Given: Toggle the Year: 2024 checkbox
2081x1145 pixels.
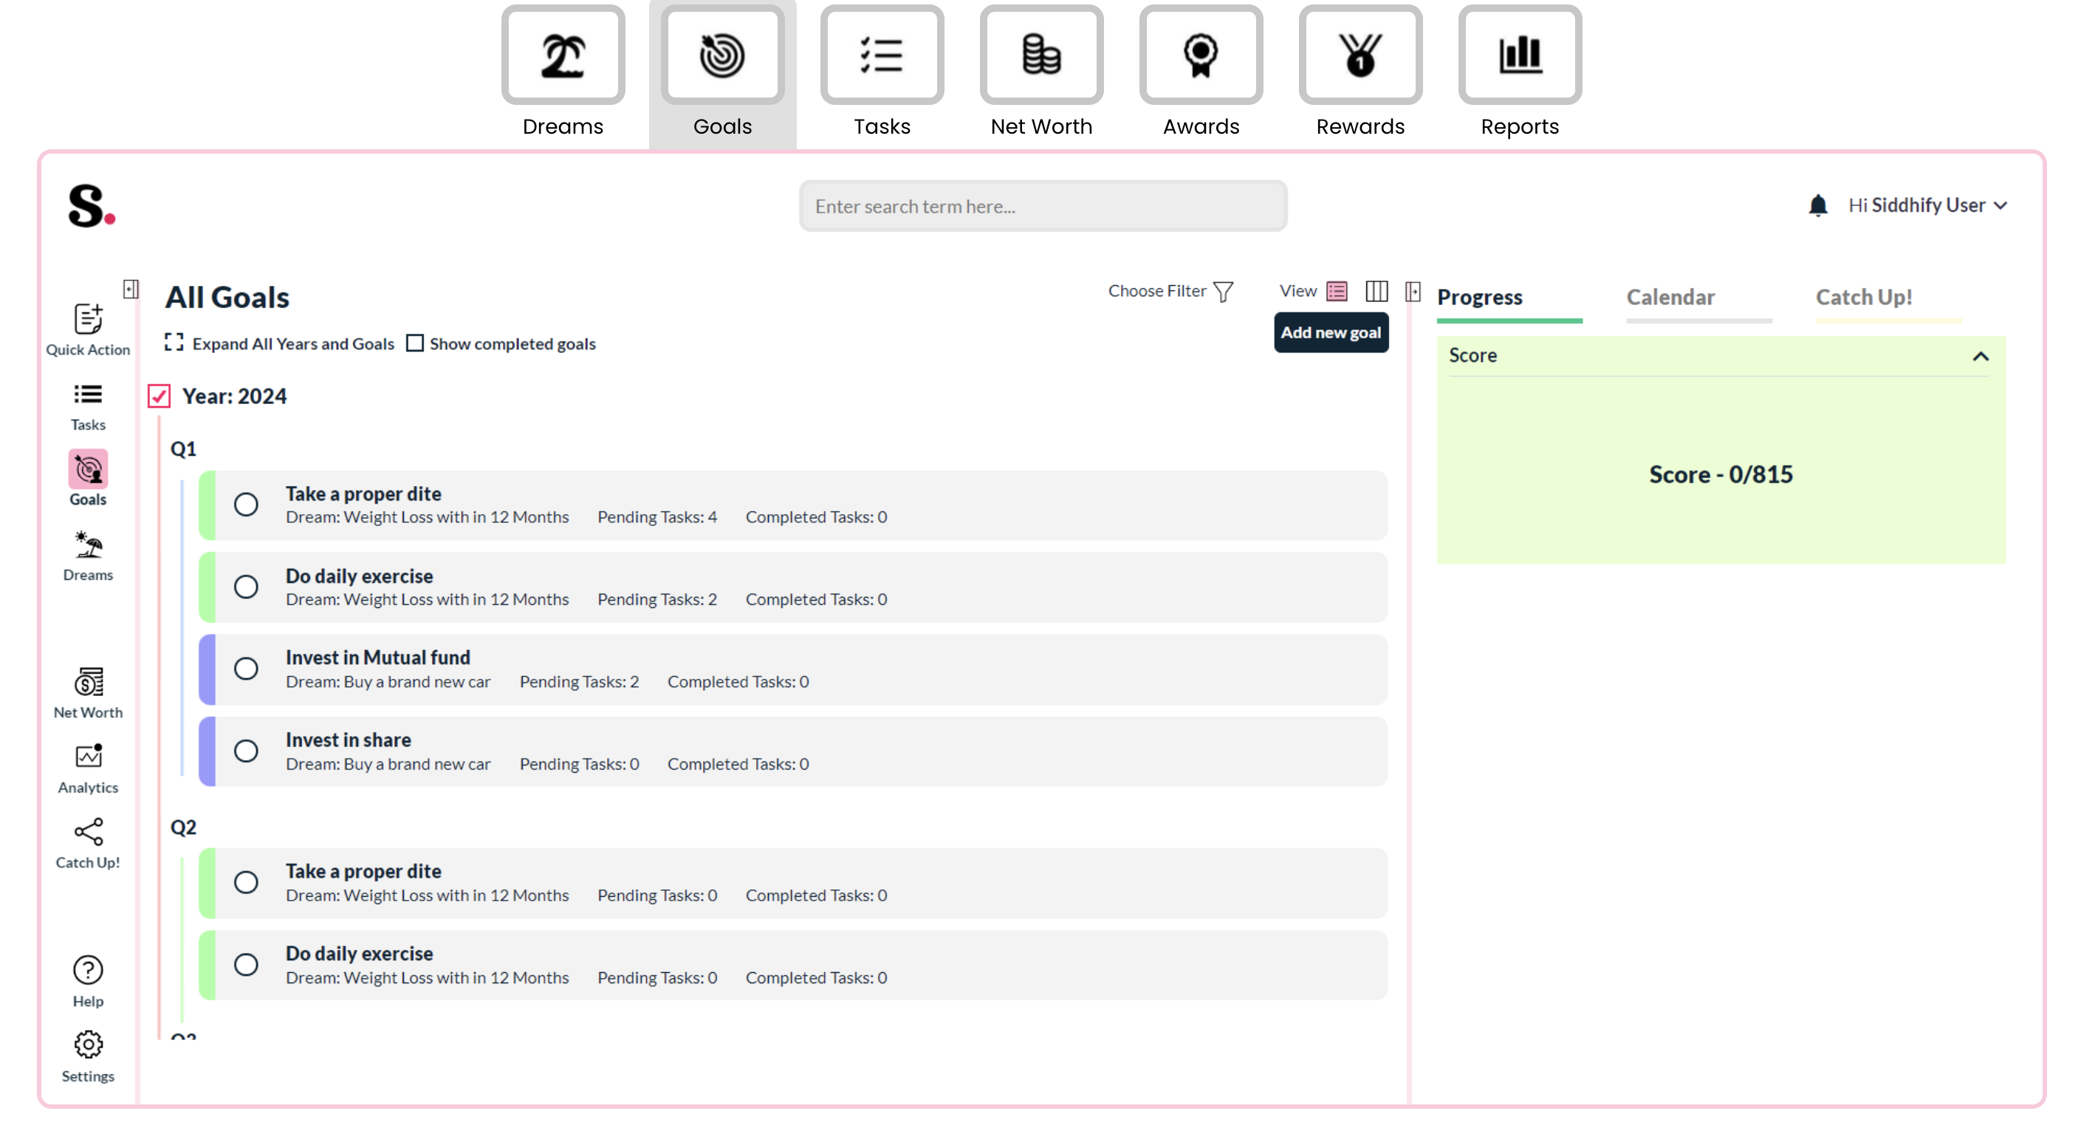Looking at the screenshot, I should tap(160, 396).
